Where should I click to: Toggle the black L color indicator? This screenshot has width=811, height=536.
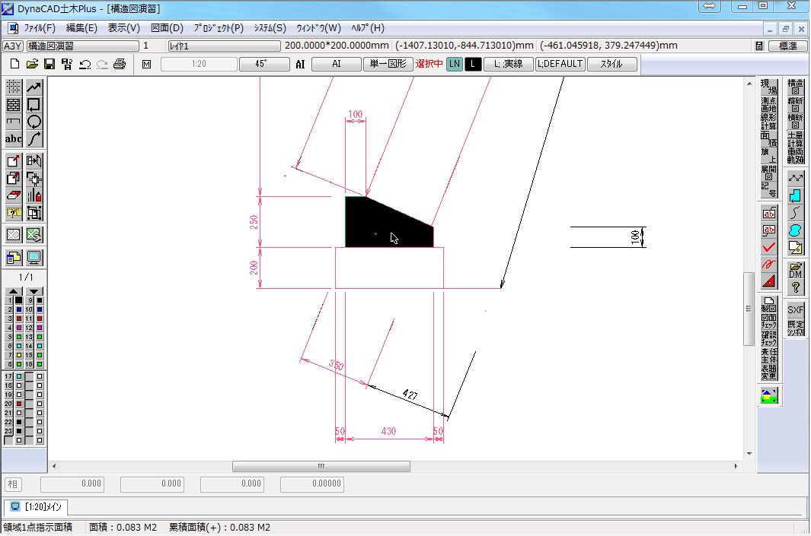coord(473,64)
